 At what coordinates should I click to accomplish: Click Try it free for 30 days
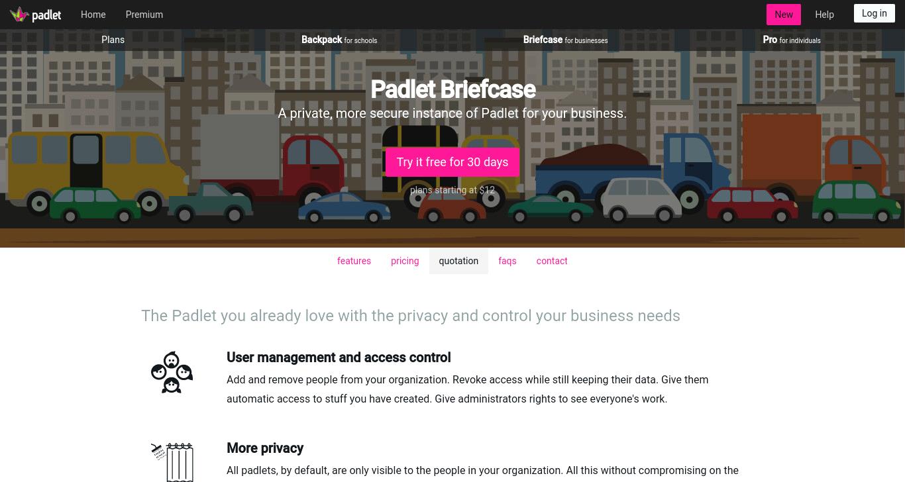452,162
